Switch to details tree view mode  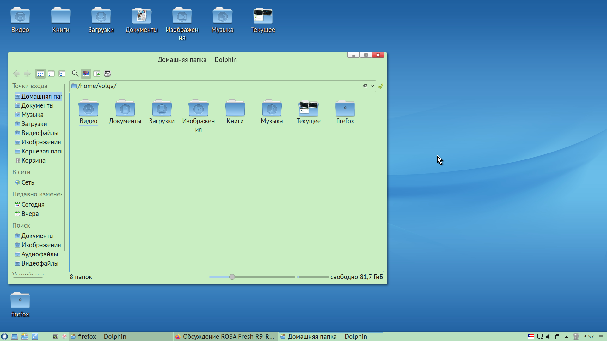(62, 74)
